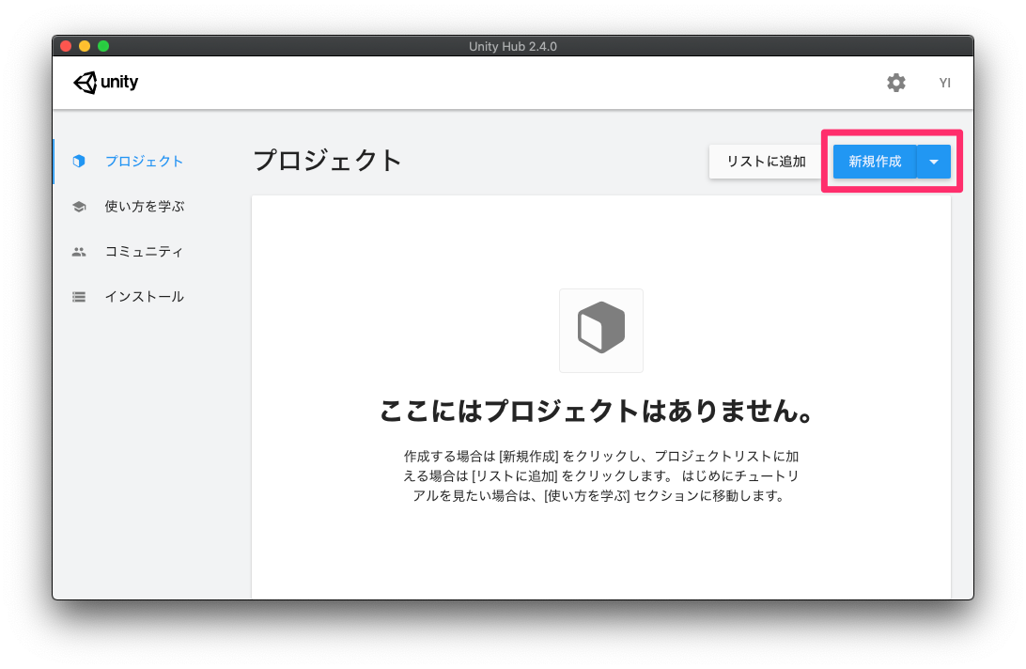Open settings via the gear icon
This screenshot has width=1026, height=669.
coord(896,83)
